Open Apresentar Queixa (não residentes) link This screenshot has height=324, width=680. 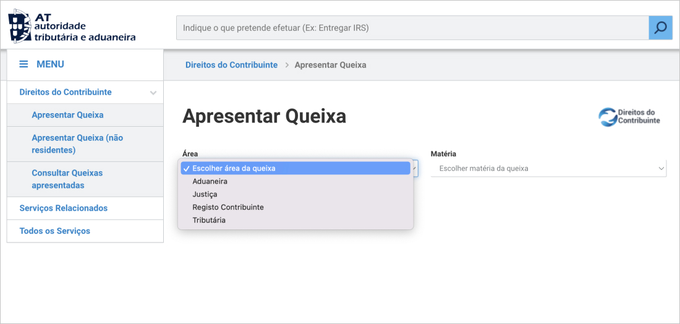tap(77, 143)
